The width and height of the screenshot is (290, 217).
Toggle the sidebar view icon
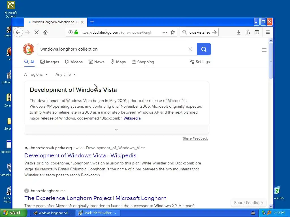(257, 32)
